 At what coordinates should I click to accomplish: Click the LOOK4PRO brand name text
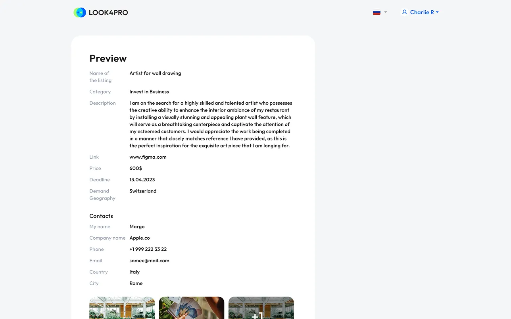pos(108,13)
